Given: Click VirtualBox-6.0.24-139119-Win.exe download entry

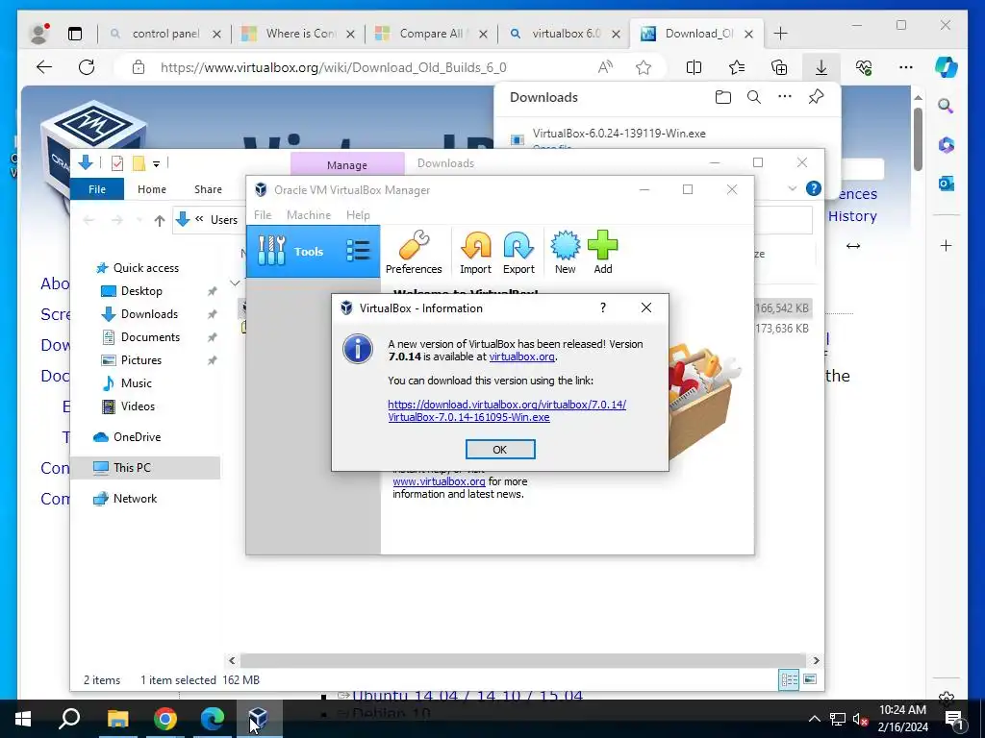Looking at the screenshot, I should tap(619, 133).
